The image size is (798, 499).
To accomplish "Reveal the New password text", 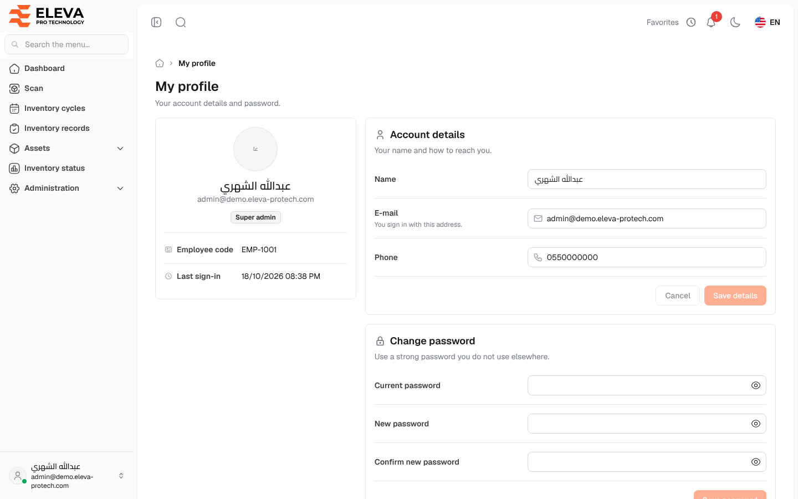I will tap(756, 424).
